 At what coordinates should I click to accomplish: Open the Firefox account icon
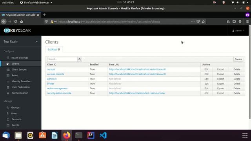240,22
